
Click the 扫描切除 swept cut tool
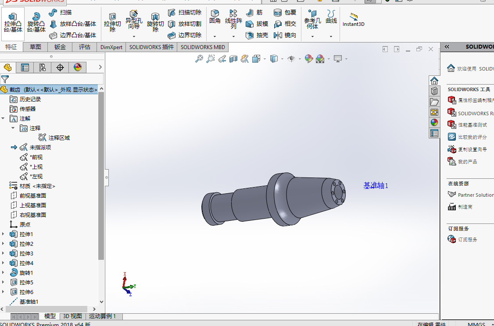[185, 13]
